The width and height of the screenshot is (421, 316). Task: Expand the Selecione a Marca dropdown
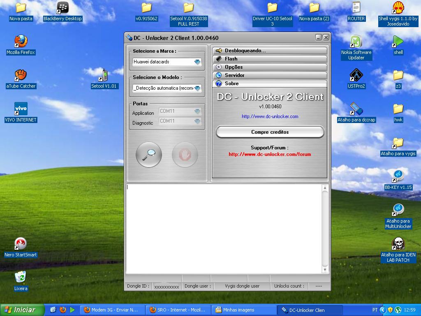click(197, 62)
